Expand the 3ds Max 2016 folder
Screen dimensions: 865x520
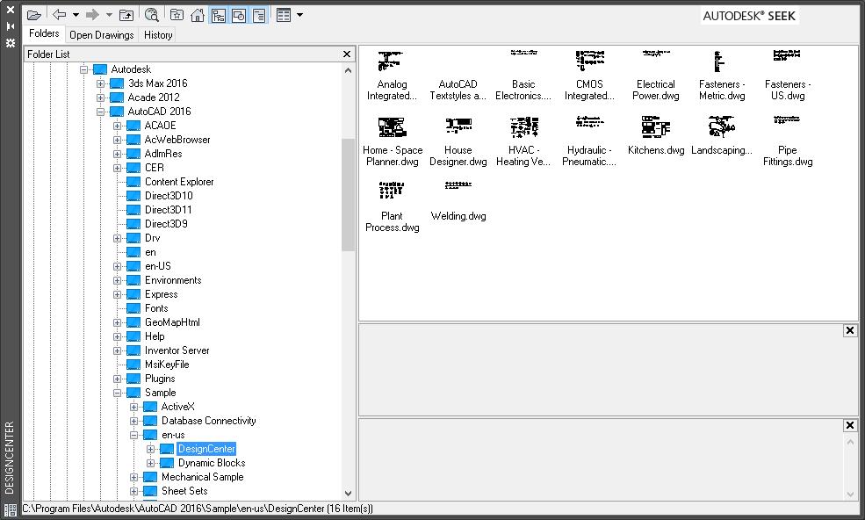click(100, 83)
